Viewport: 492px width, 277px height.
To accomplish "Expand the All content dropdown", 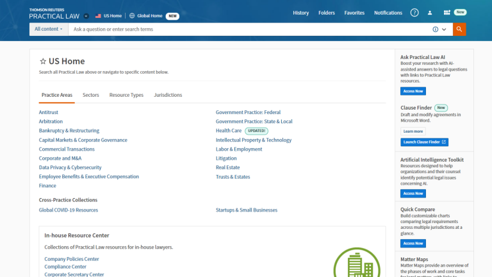I will click(49, 29).
